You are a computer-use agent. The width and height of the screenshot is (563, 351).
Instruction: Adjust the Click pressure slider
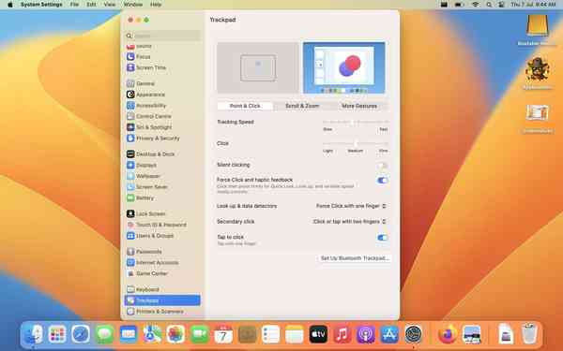click(356, 143)
